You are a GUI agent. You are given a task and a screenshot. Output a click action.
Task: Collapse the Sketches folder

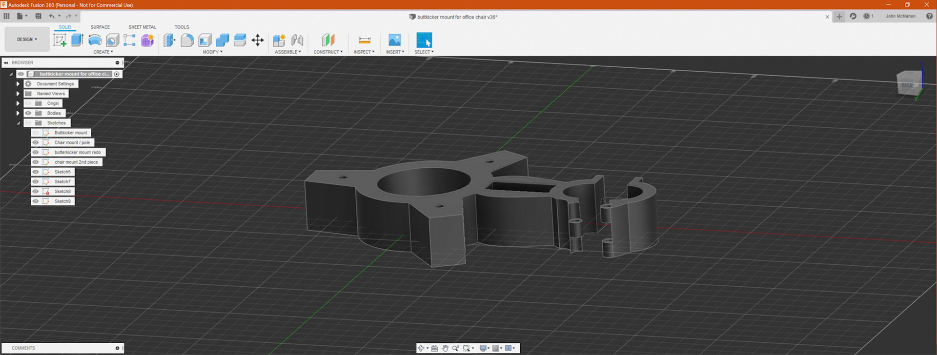(18, 123)
